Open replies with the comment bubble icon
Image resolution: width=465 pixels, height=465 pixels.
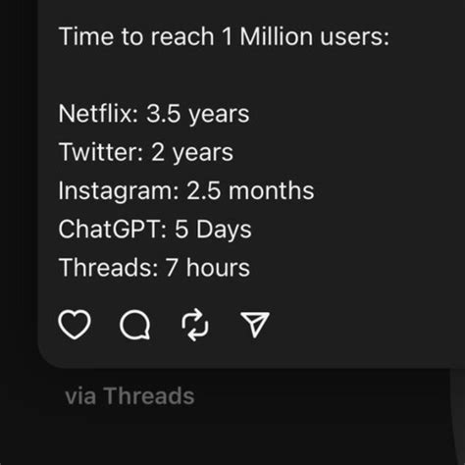tap(135, 325)
